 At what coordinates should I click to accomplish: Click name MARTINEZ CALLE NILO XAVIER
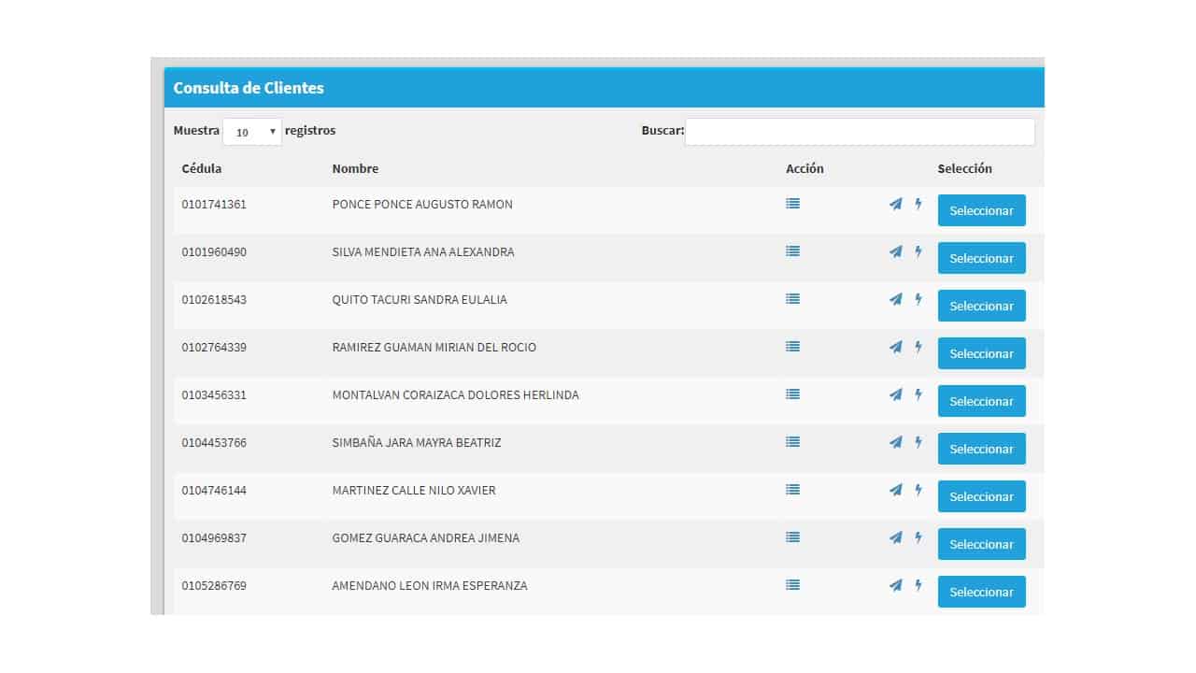click(414, 490)
